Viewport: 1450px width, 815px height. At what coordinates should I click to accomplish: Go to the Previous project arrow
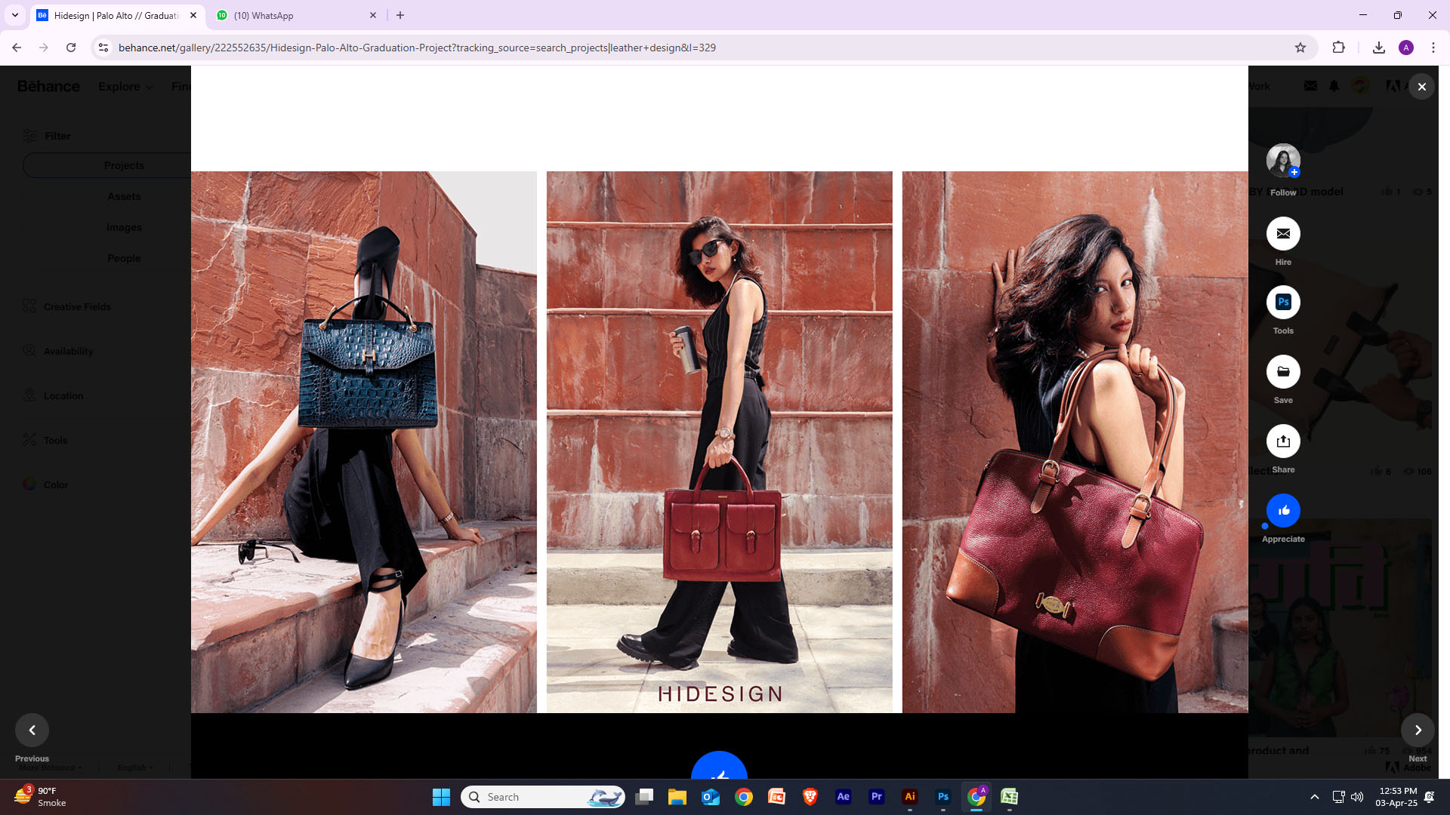[32, 730]
